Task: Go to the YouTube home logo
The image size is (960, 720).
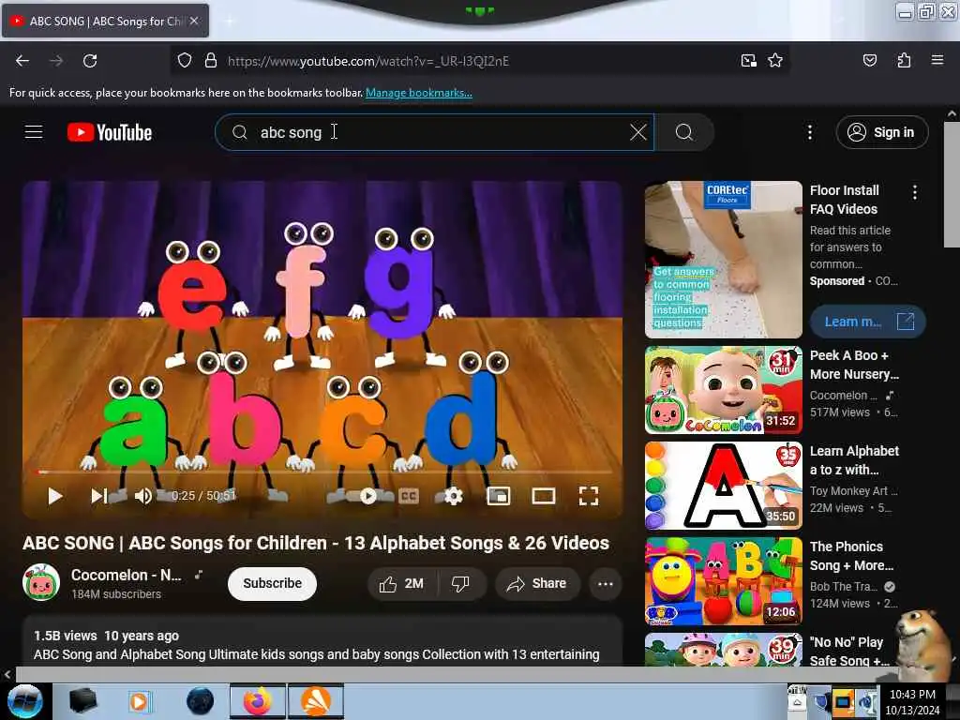Action: (x=110, y=132)
